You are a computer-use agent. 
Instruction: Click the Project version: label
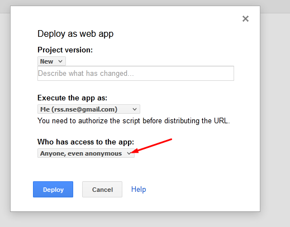tap(65, 50)
